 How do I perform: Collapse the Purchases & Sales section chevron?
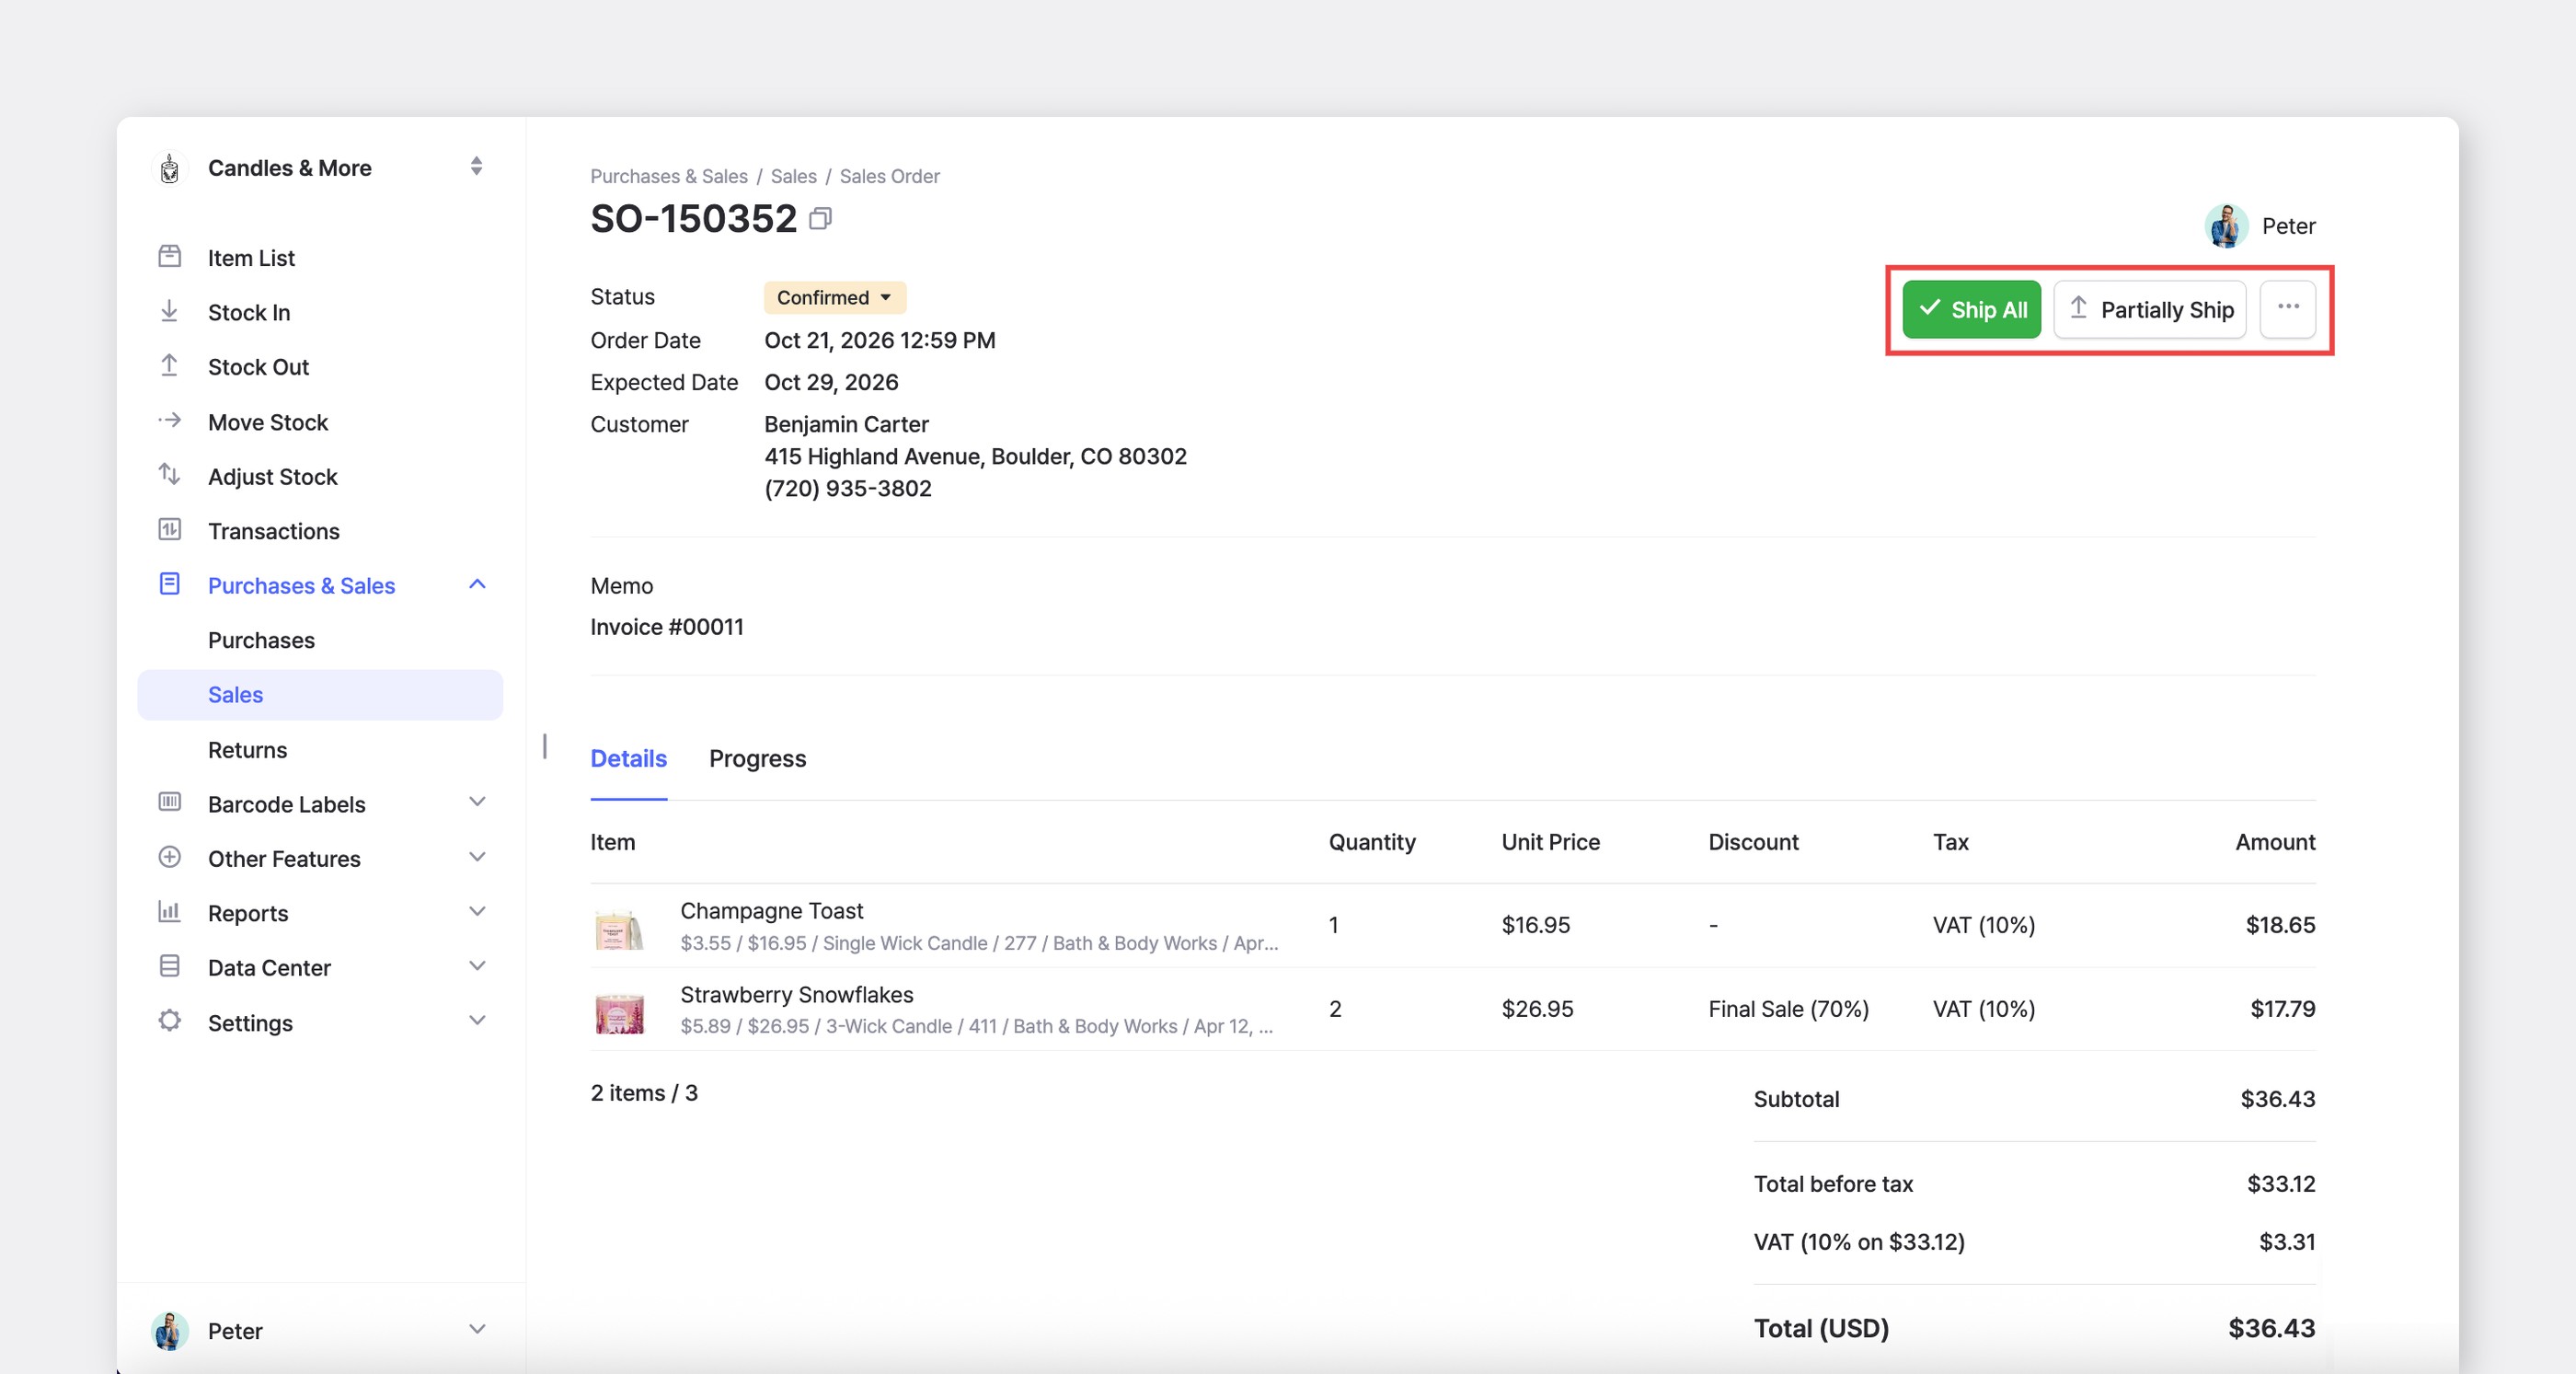[477, 584]
